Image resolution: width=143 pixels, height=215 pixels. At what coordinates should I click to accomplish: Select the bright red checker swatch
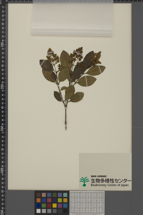tap(49, 205)
